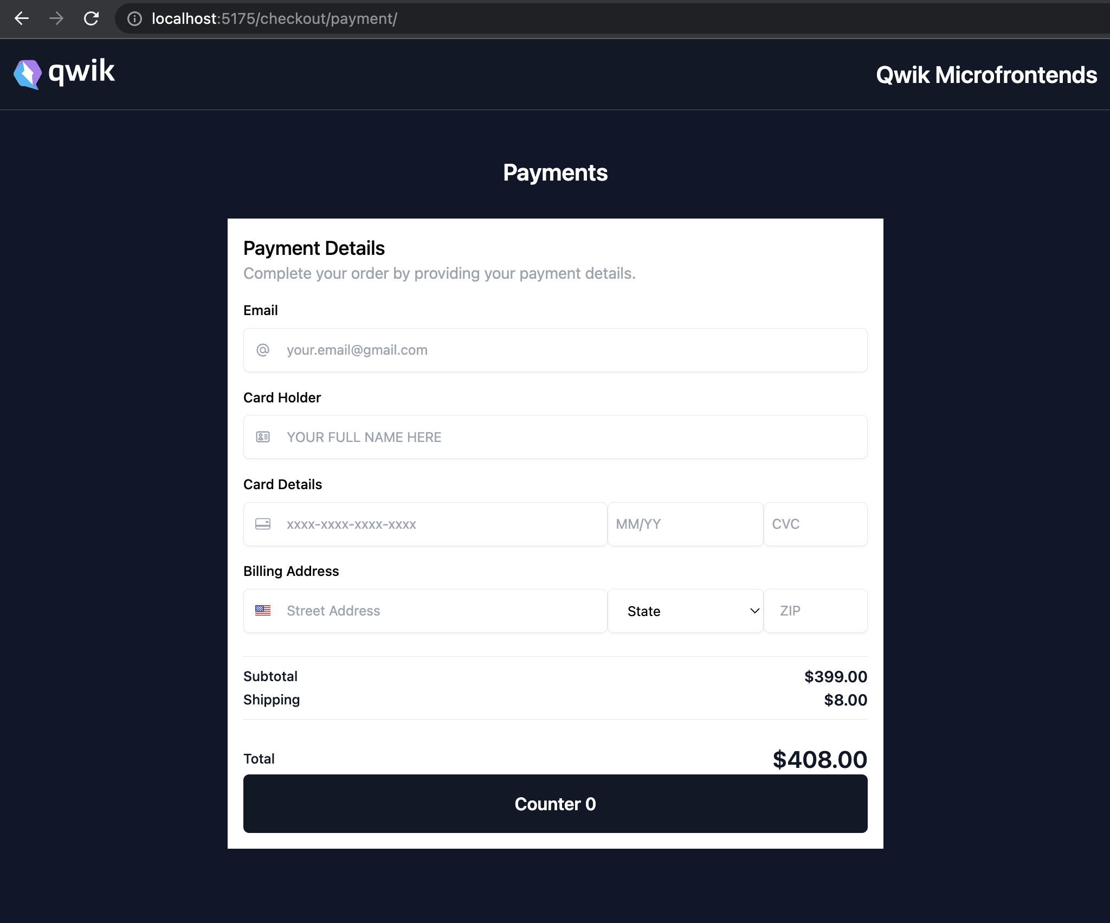1110x923 pixels.
Task: Click the browser forward arrow
Action: pyautogui.click(x=56, y=18)
